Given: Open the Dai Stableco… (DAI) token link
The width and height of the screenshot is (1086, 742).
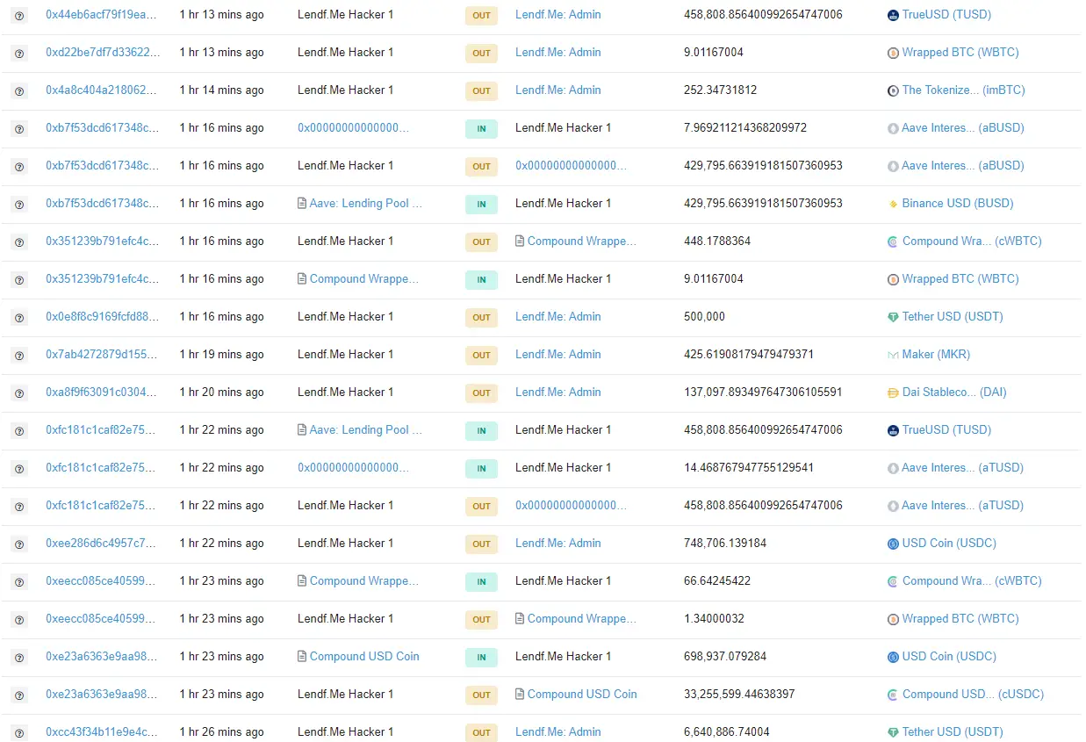Looking at the screenshot, I should (956, 393).
